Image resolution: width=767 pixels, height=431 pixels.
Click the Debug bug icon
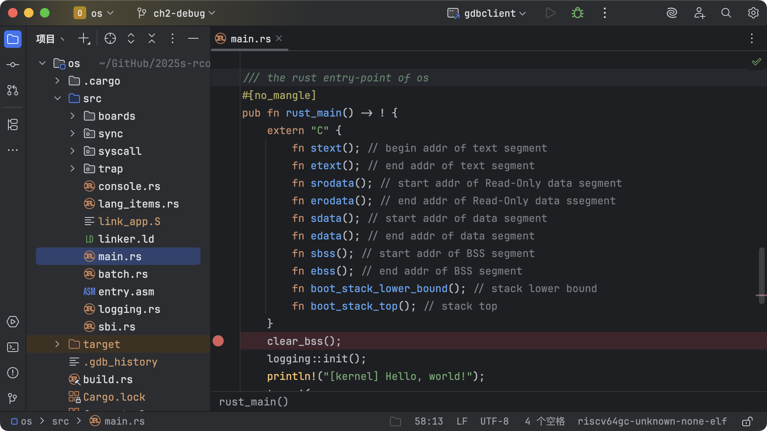(577, 13)
